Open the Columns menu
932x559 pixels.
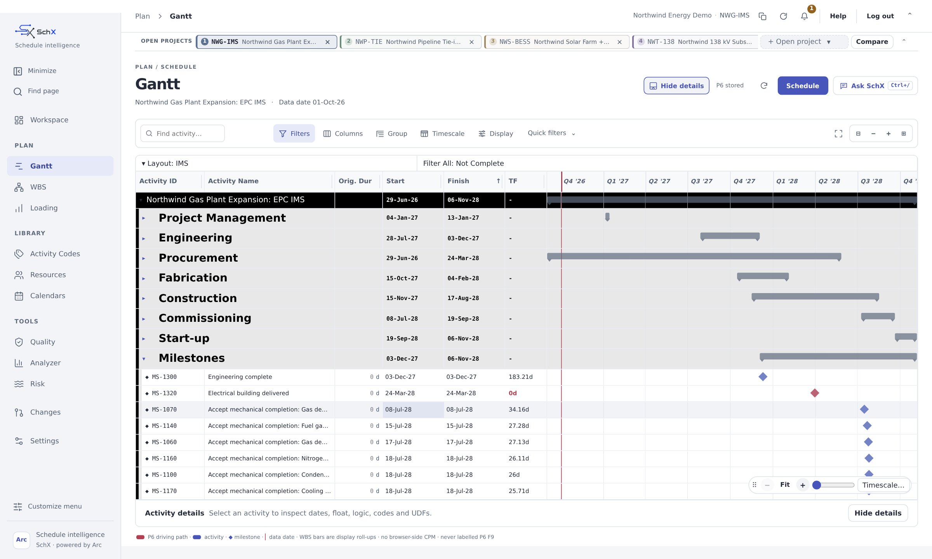[x=343, y=134]
